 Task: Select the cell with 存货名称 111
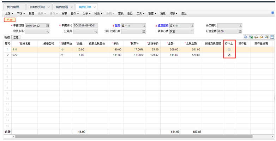[x=25, y=50]
